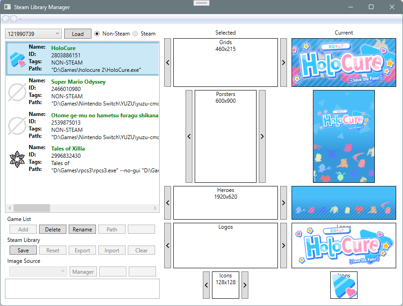
Task: Click the text box below Image Source
Action: coord(82,289)
